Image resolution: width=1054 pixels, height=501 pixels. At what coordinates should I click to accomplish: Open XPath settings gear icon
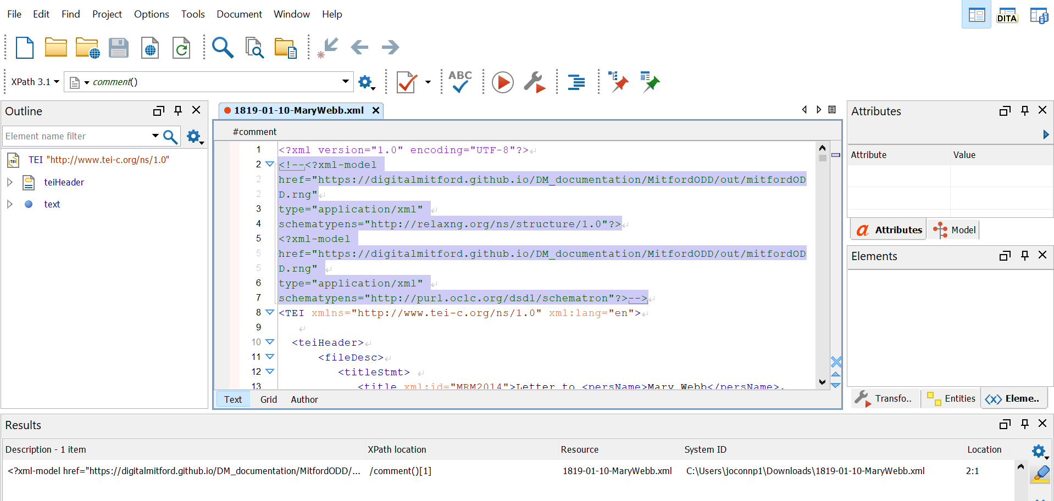367,82
